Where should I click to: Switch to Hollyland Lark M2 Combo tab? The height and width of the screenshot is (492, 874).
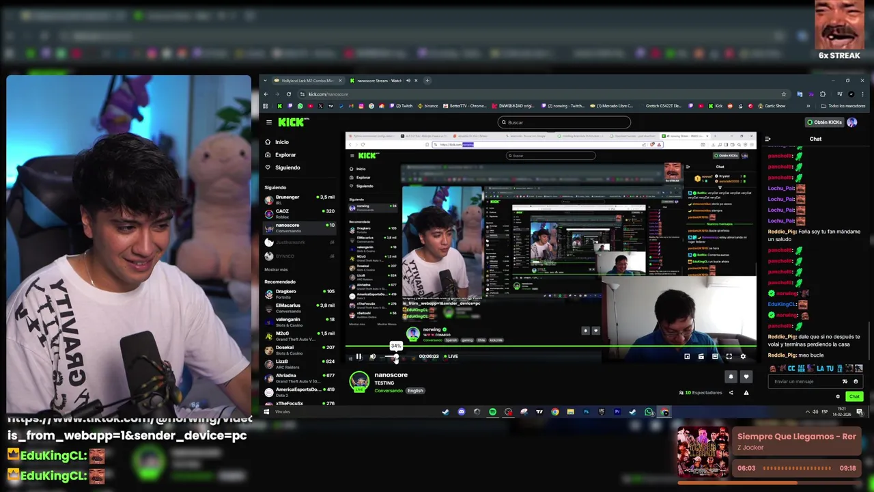(x=307, y=81)
